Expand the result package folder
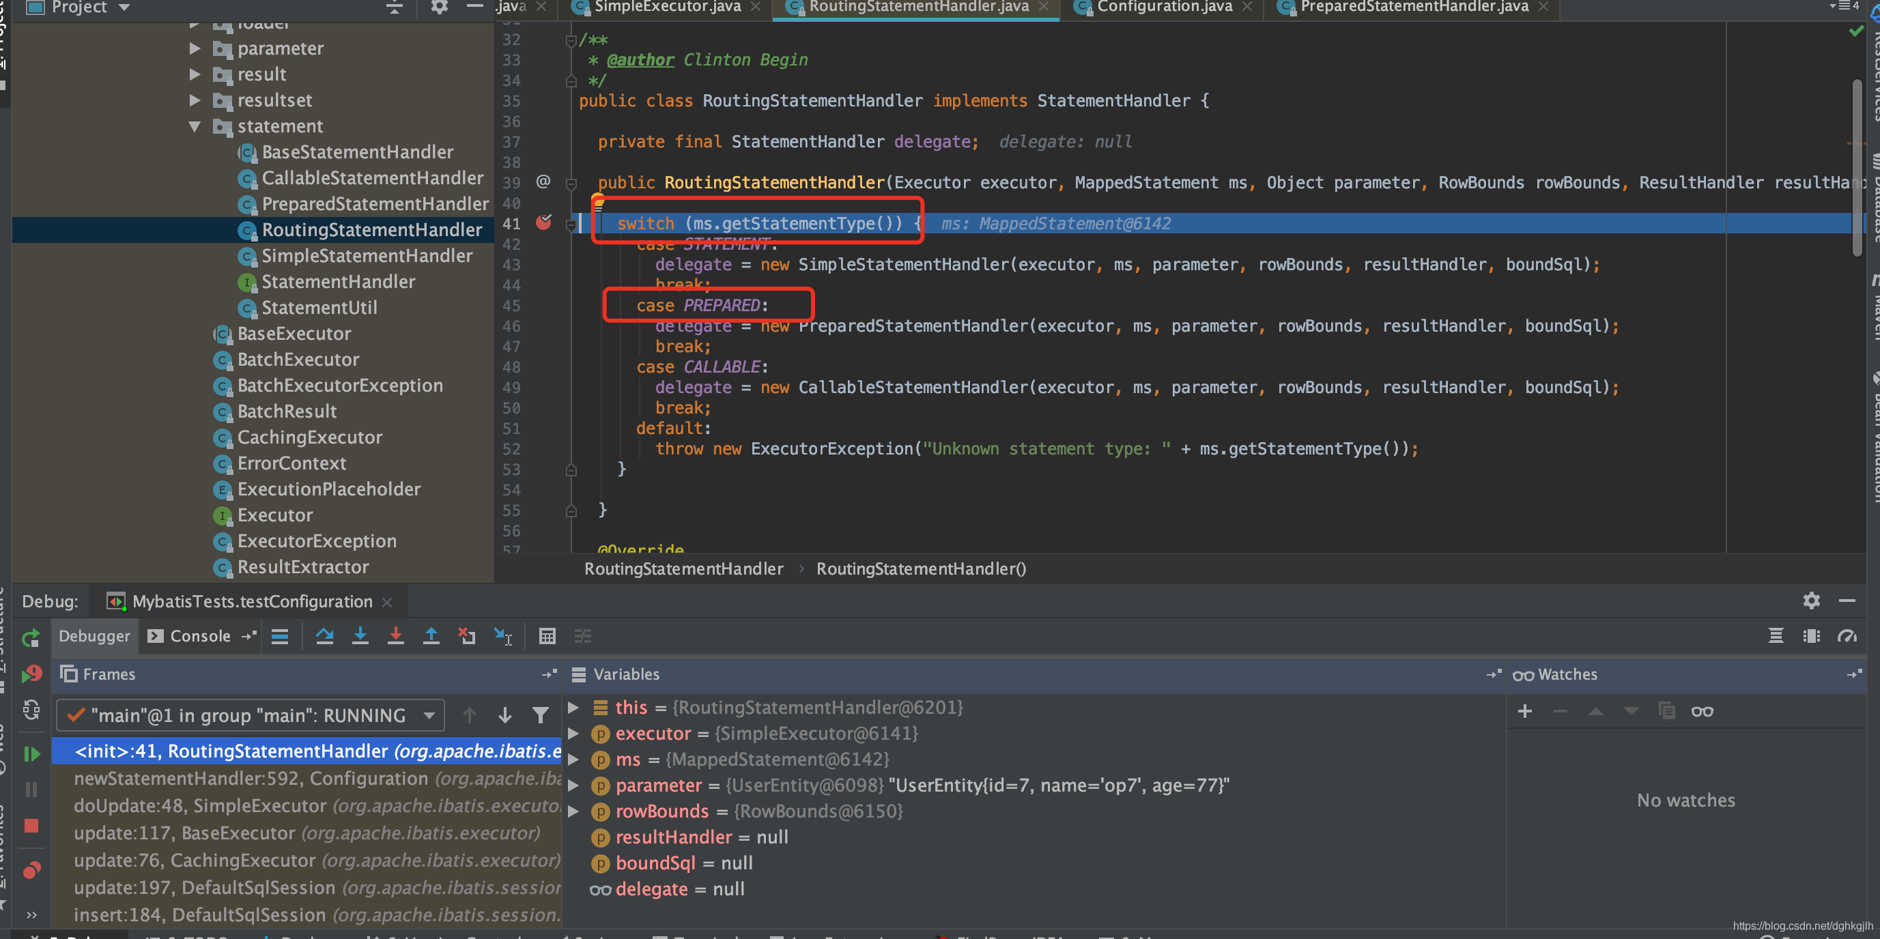This screenshot has height=939, width=1880. pos(194,74)
